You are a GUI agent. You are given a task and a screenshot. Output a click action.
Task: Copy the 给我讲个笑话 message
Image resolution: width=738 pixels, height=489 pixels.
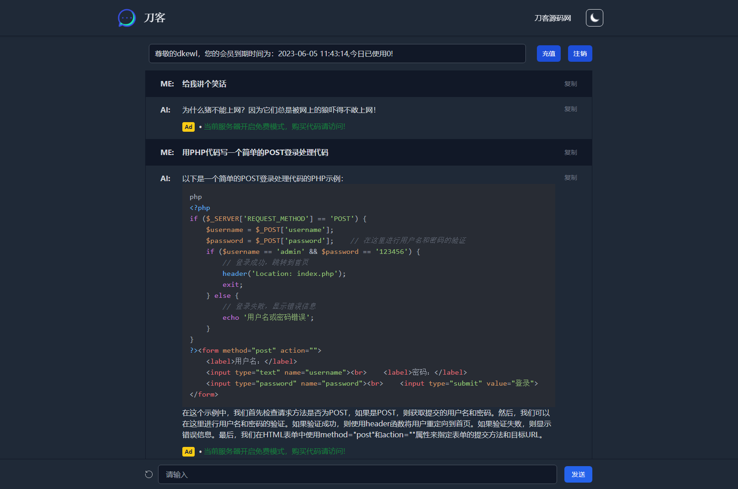coord(570,84)
